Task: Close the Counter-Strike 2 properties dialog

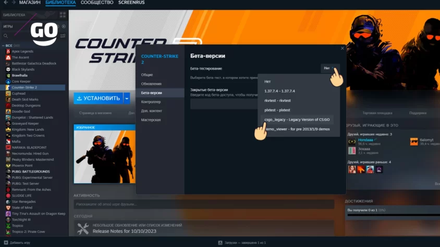Action: pyautogui.click(x=343, y=48)
